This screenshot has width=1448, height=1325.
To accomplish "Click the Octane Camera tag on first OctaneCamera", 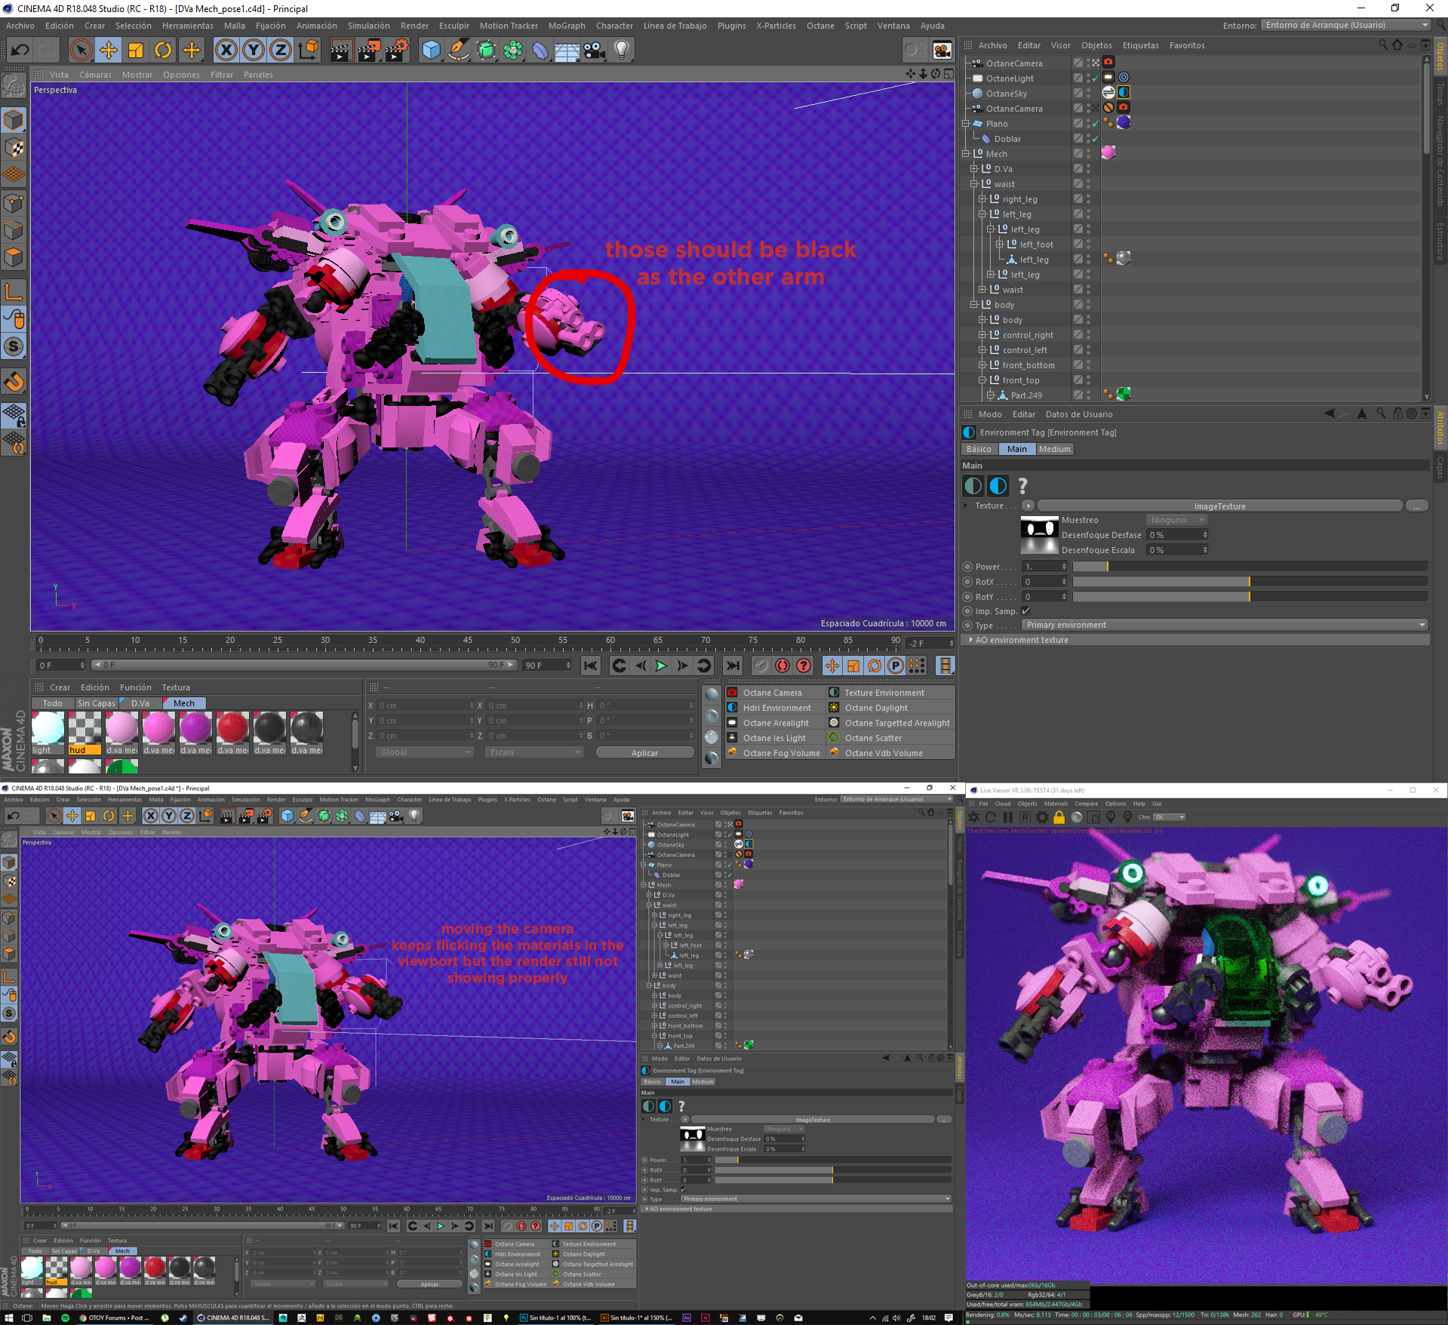I will [x=1108, y=63].
